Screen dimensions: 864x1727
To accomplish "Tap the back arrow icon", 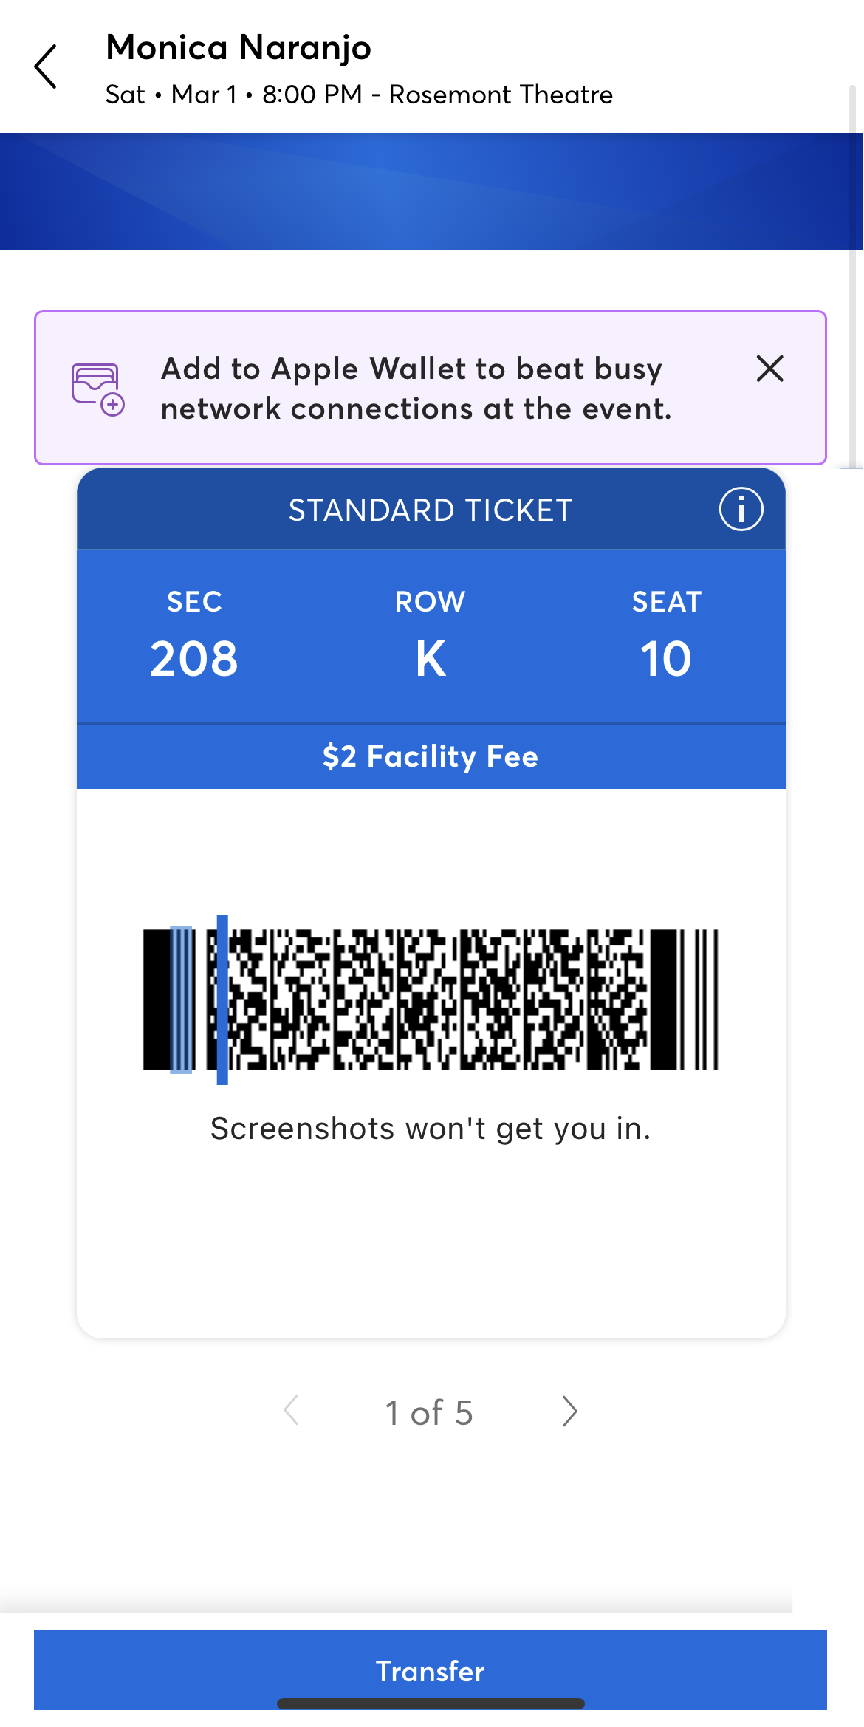I will point(46,66).
